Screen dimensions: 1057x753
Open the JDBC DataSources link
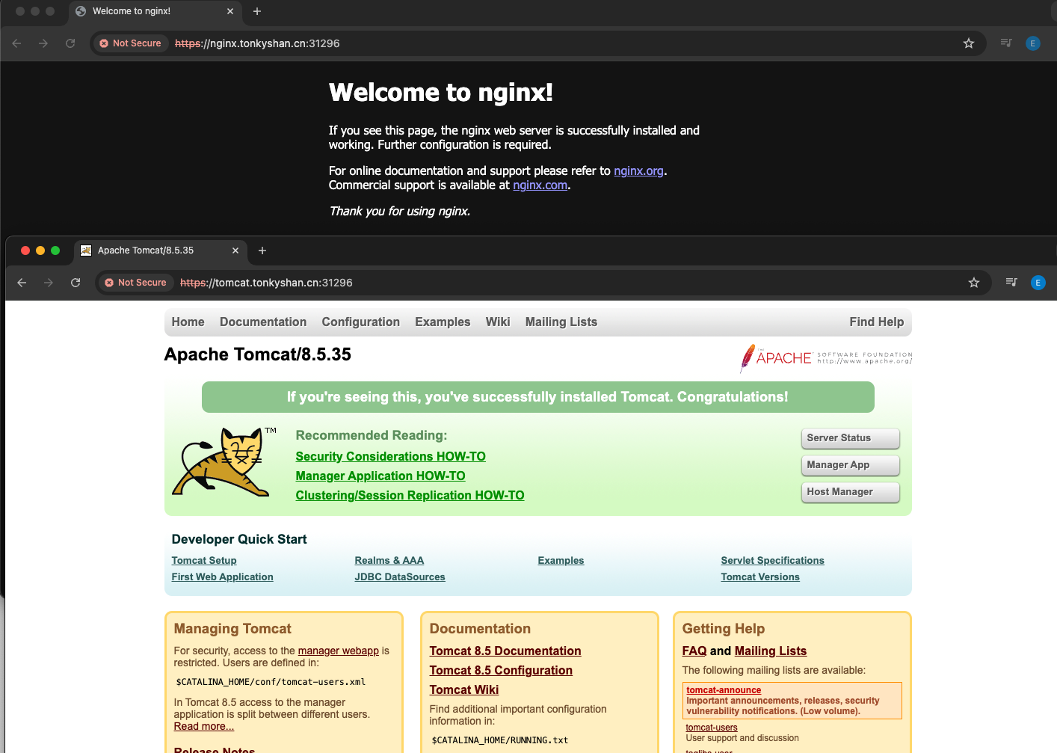tap(400, 577)
